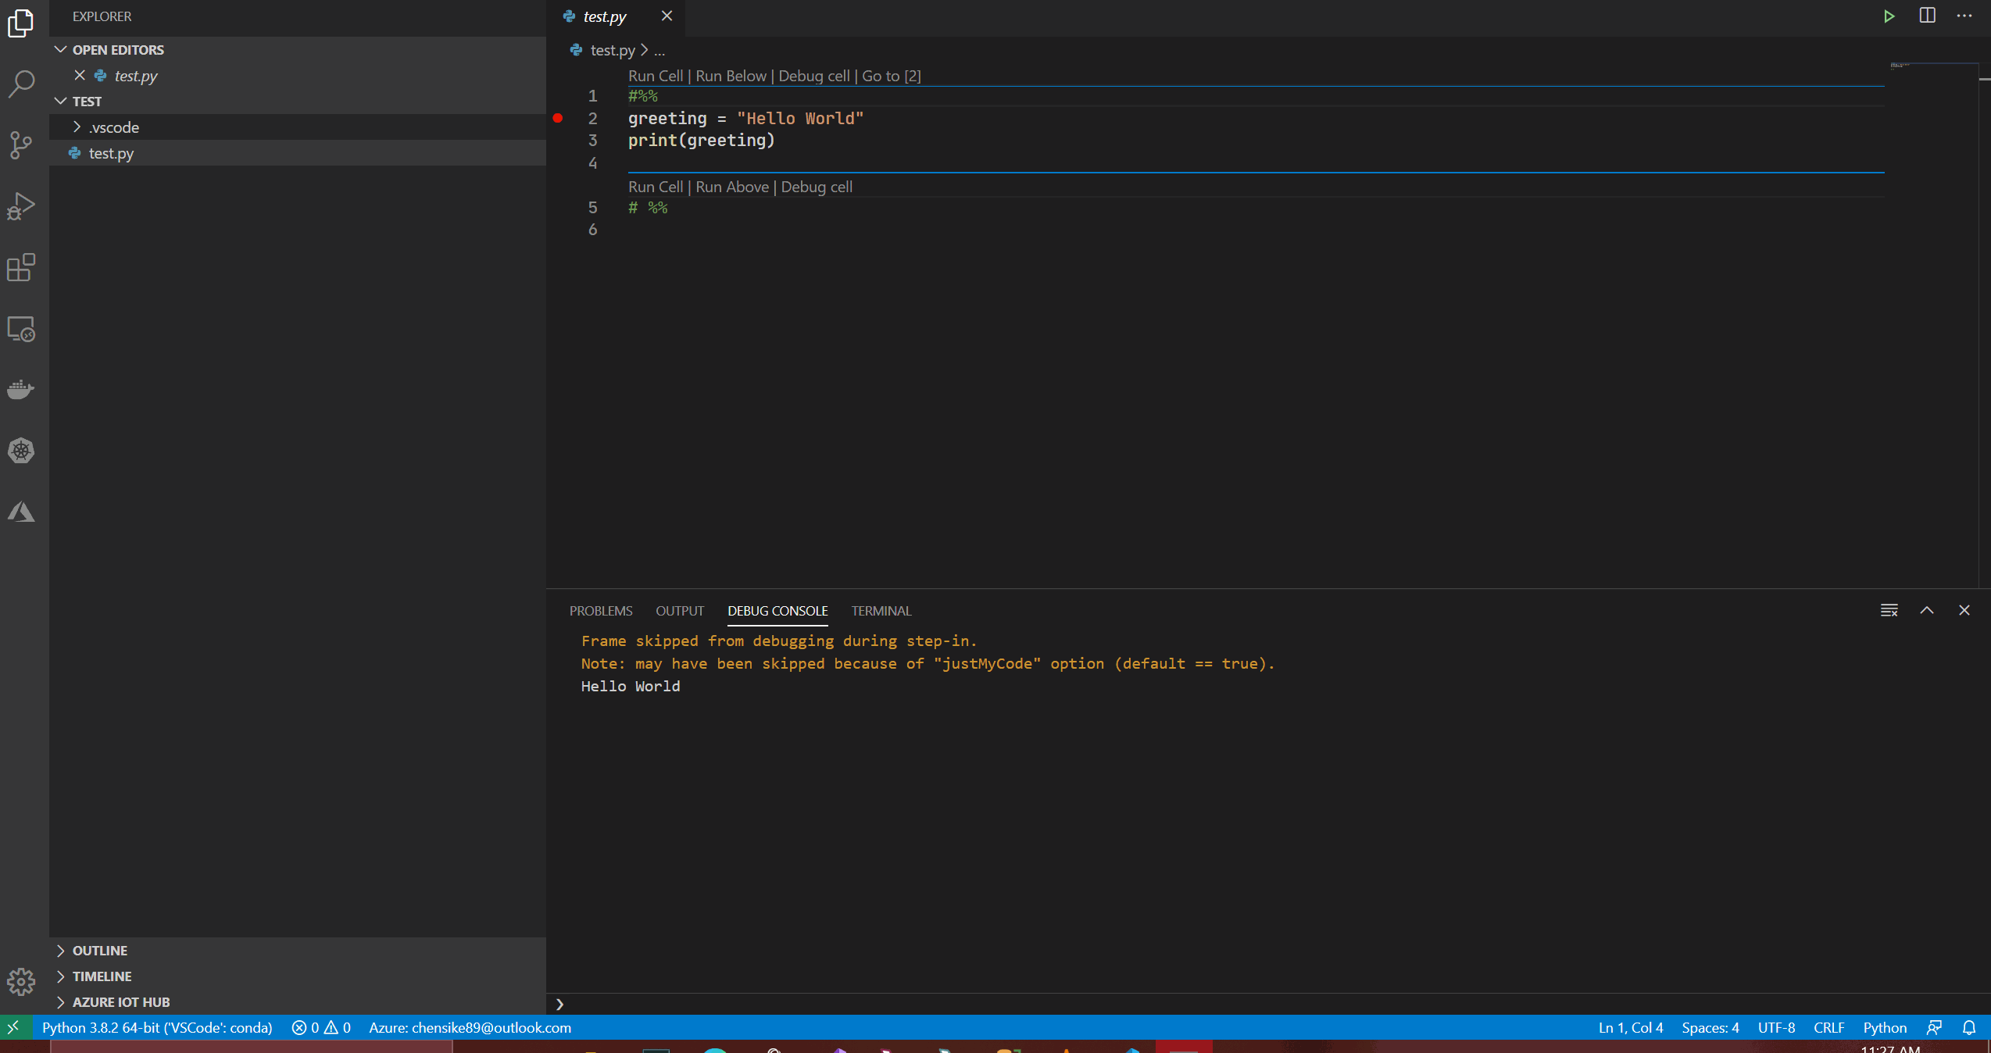Switch to the TERMINAL tab

[x=881, y=611]
